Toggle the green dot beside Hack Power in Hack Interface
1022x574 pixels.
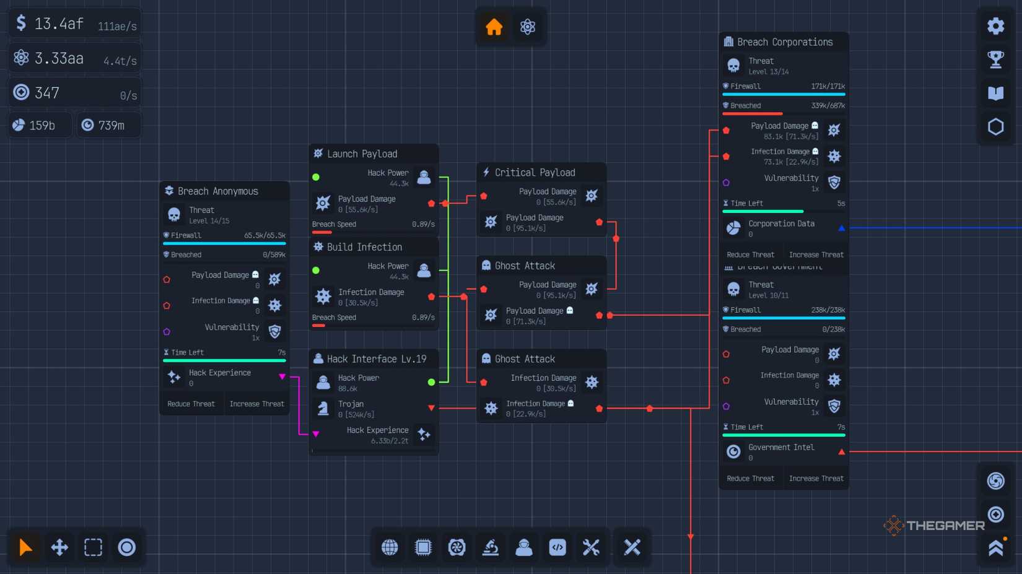pyautogui.click(x=432, y=382)
